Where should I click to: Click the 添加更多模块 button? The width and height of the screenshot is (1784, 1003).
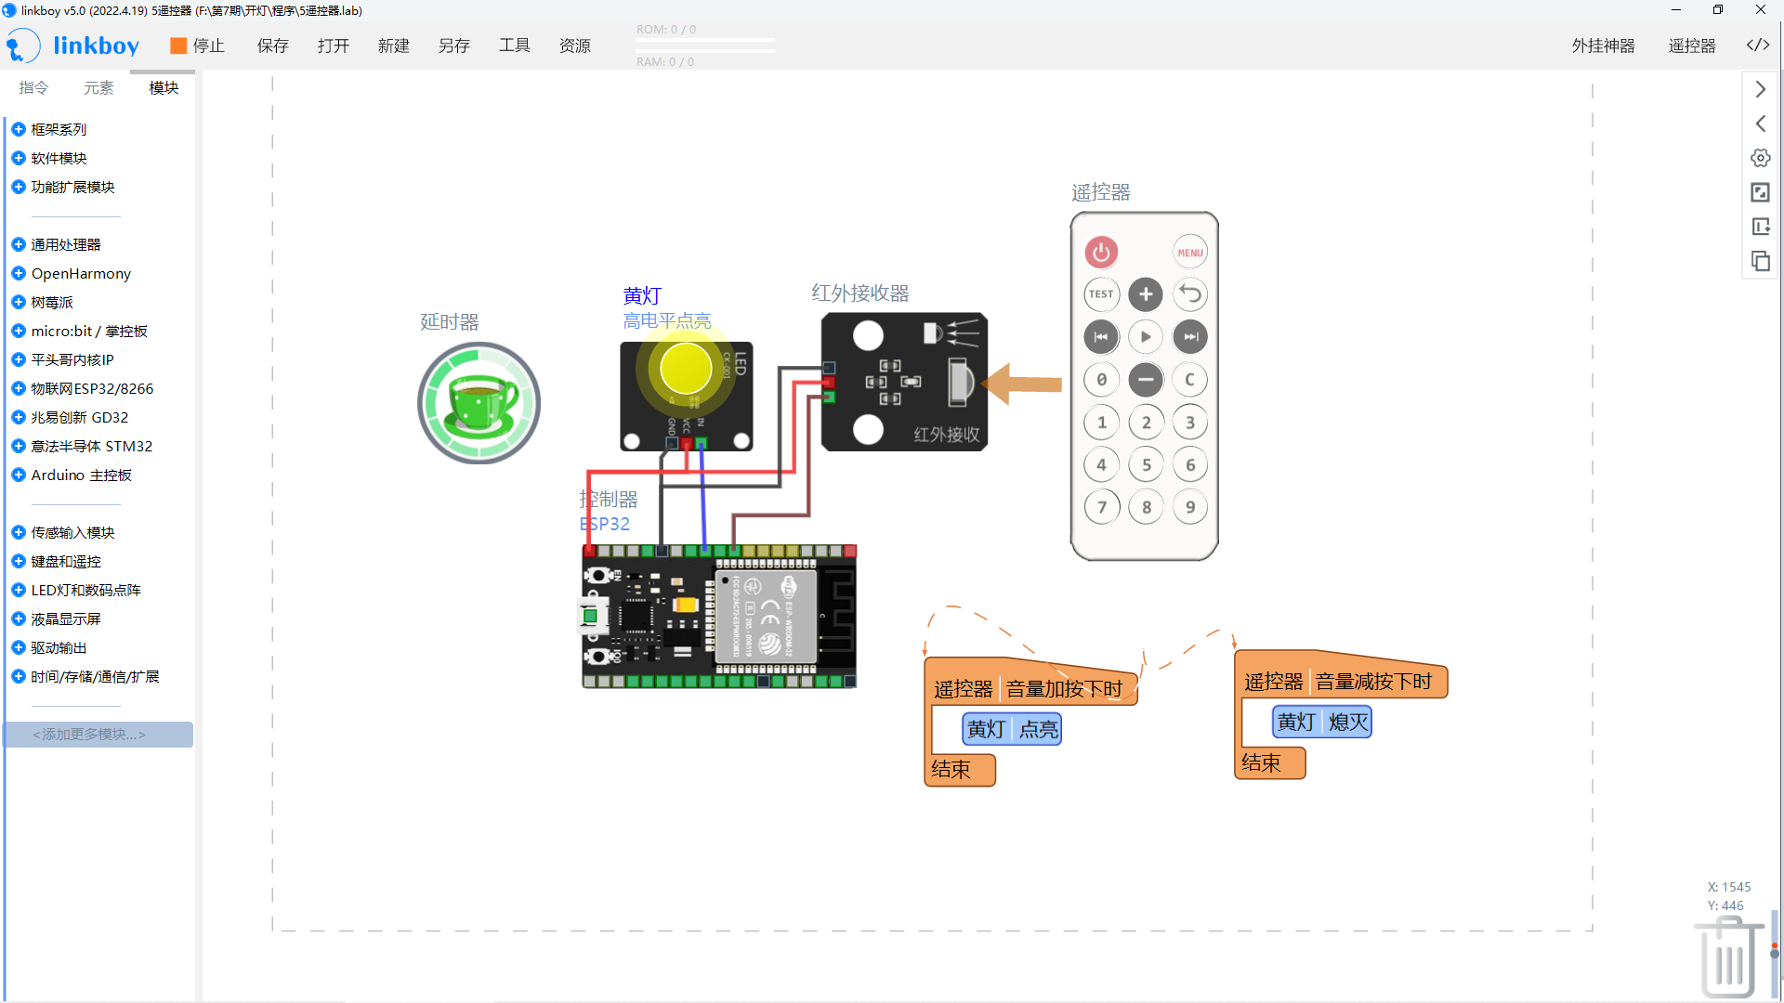coord(98,733)
